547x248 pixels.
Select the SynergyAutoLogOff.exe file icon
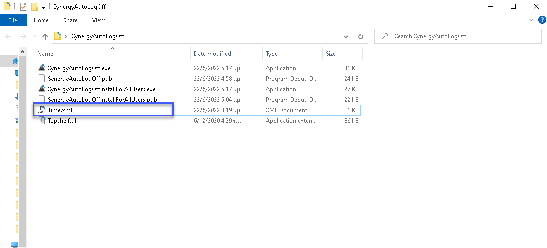[x=42, y=68]
